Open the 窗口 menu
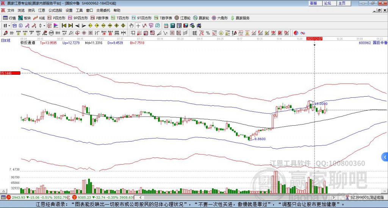Image resolution: width=388 pixels, height=208 pixels. pyautogui.click(x=89, y=10)
